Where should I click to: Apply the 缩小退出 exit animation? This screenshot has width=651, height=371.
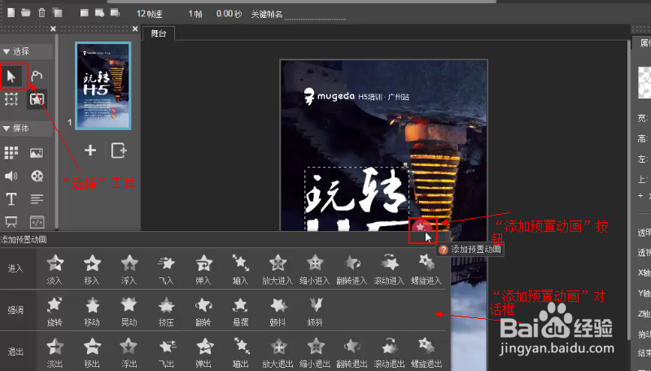(315, 353)
